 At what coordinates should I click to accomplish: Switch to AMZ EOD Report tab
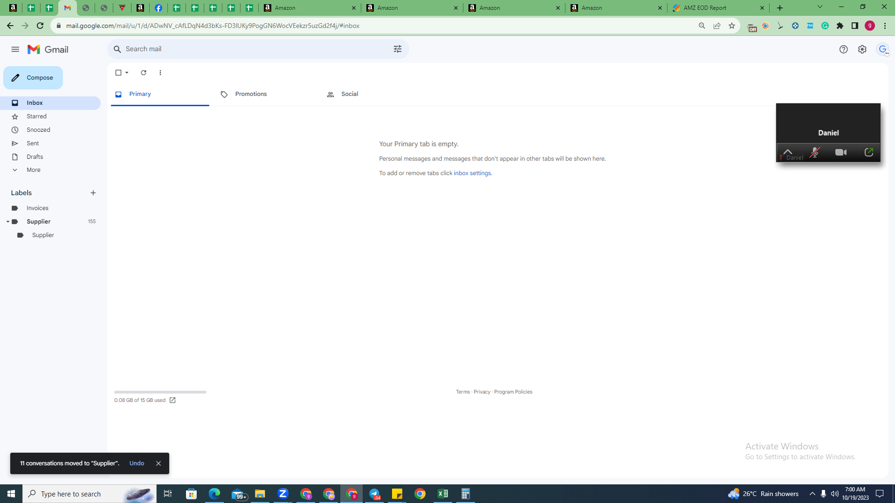719,8
